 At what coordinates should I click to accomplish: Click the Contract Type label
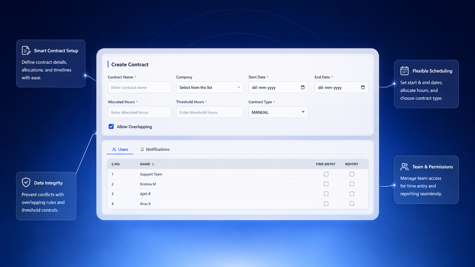[260, 102]
